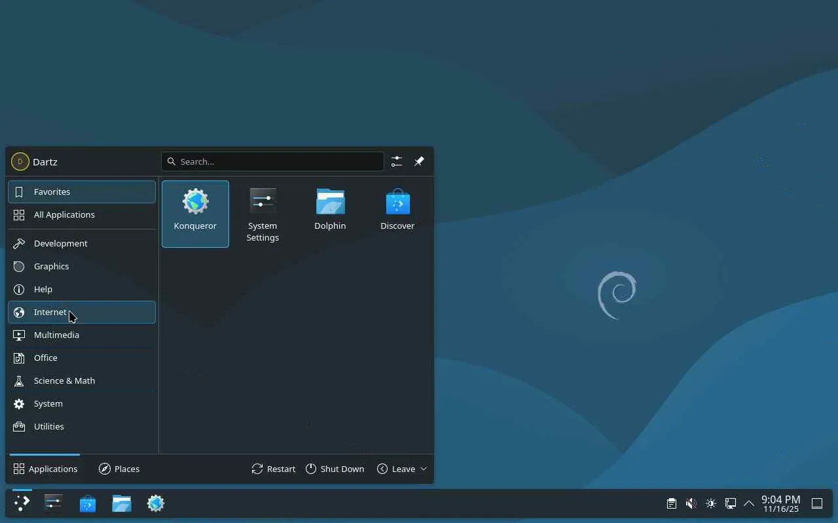Open the clock showing 9:04 PM
The image size is (838, 523).
tap(780, 503)
